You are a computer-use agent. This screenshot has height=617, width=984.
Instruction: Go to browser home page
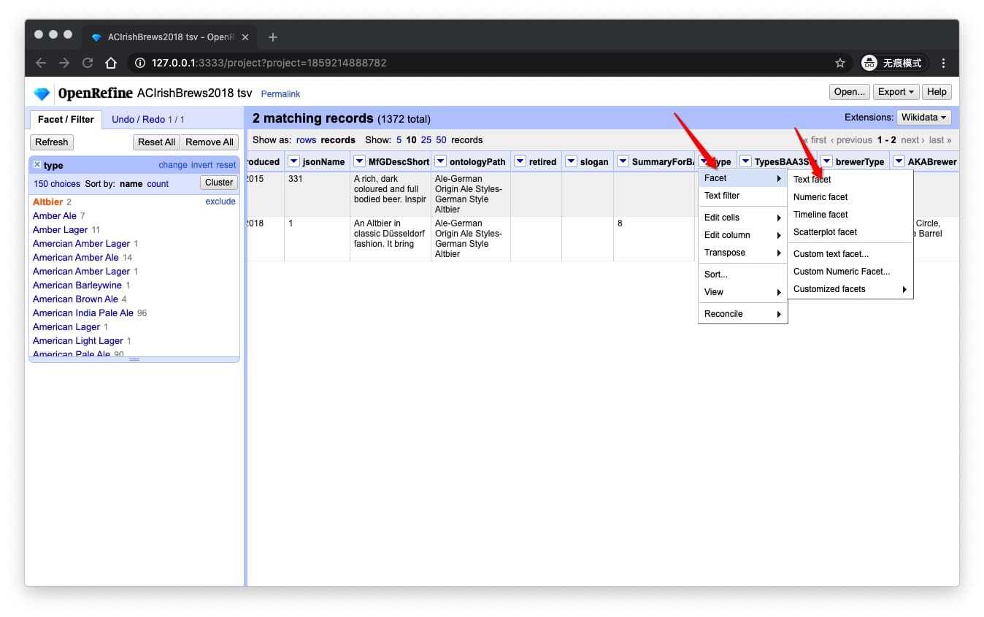pos(111,63)
